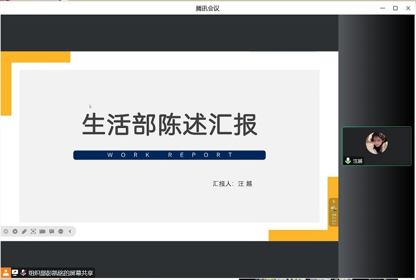
Task: Click the video camera icon in slide toolbar
Action: tap(42, 231)
